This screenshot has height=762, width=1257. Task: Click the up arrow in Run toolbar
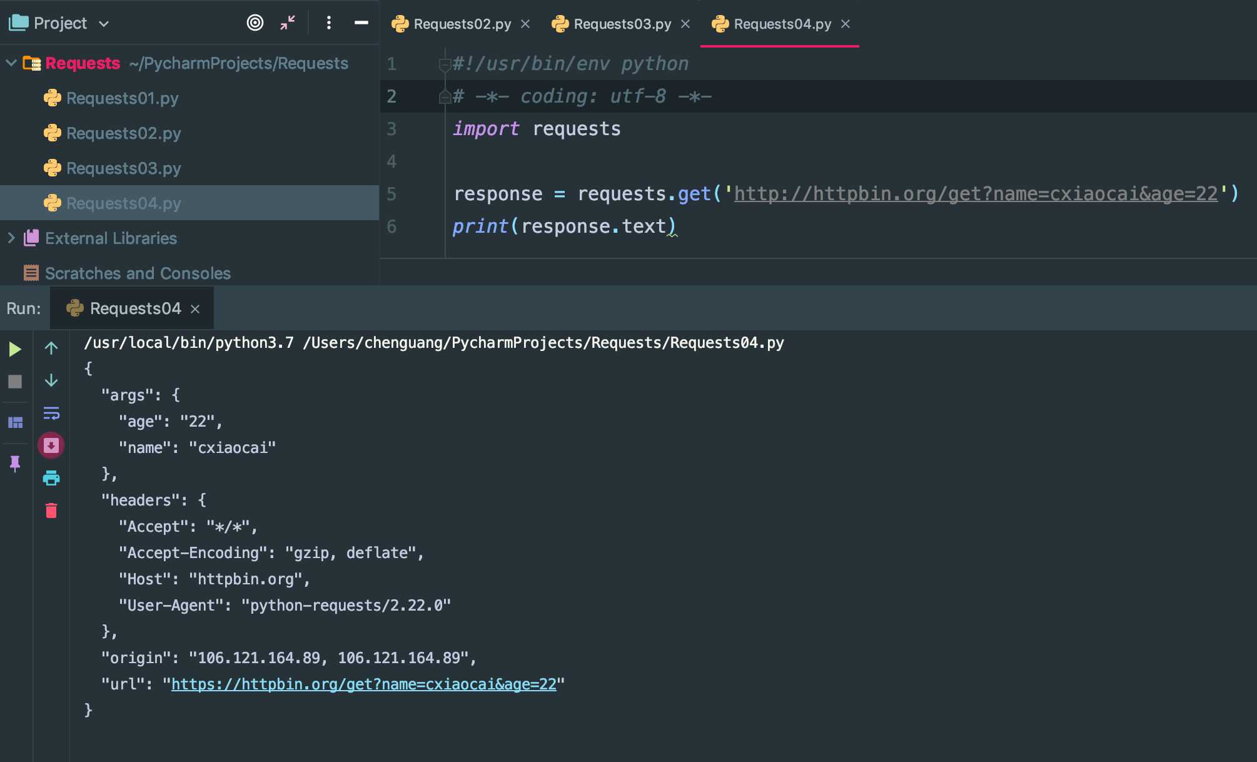[51, 348]
